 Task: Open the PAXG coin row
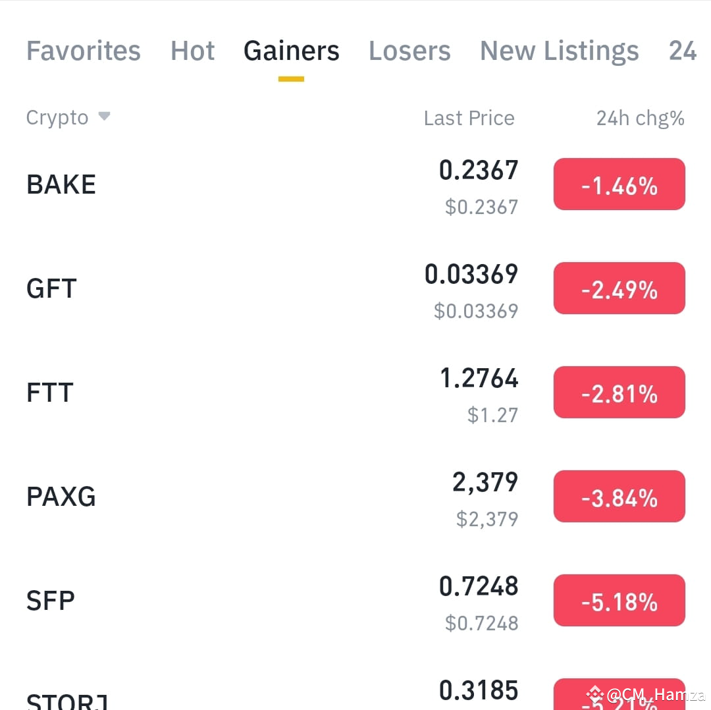coord(355,496)
